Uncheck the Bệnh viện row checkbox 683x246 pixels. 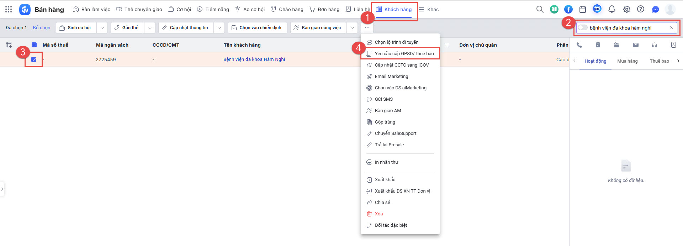click(x=34, y=59)
